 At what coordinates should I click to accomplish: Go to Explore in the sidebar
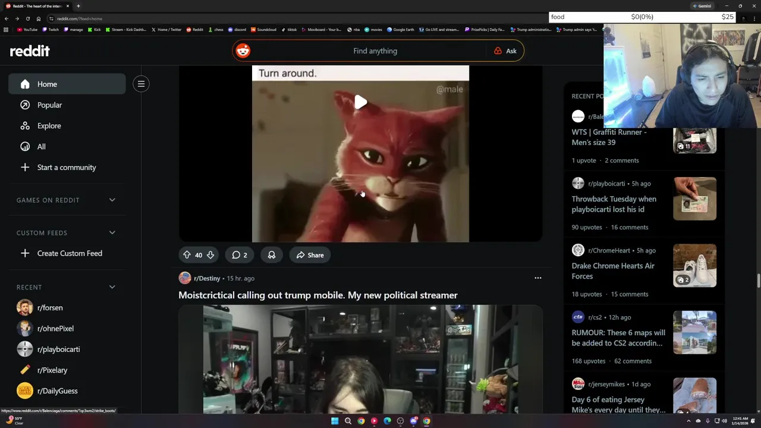(67, 125)
